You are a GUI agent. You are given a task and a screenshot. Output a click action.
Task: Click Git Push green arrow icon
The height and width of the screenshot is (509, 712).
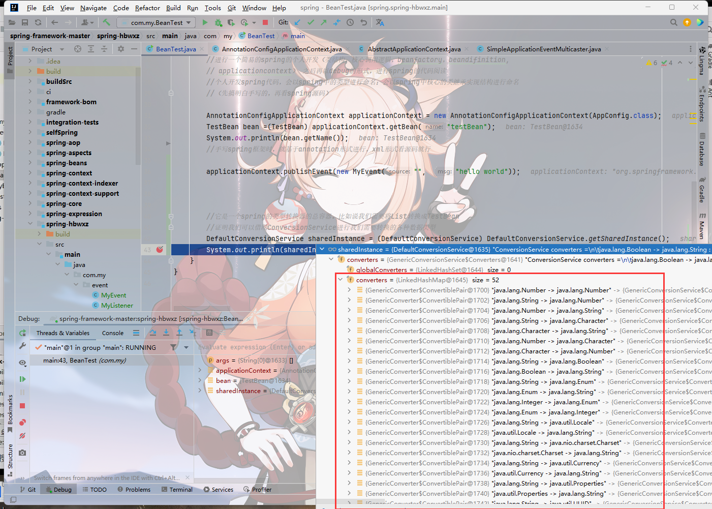[324, 22]
